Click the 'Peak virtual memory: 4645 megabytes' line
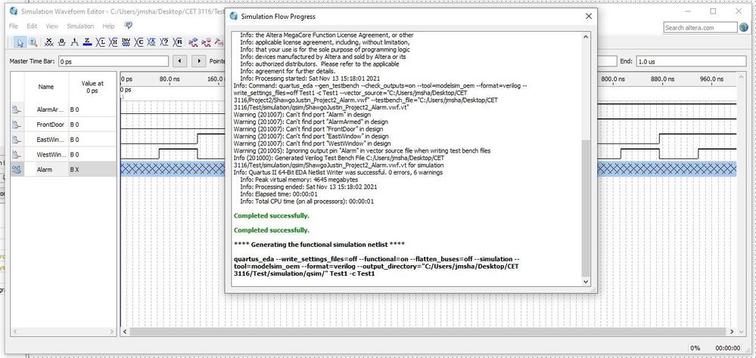756x358 pixels. tap(299, 180)
